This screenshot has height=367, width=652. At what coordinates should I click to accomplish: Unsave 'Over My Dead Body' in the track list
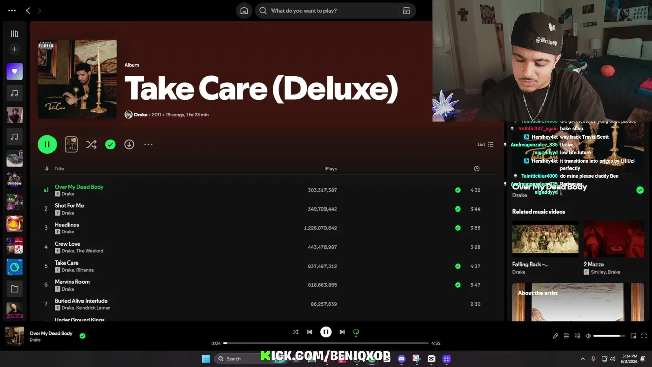[x=458, y=190]
